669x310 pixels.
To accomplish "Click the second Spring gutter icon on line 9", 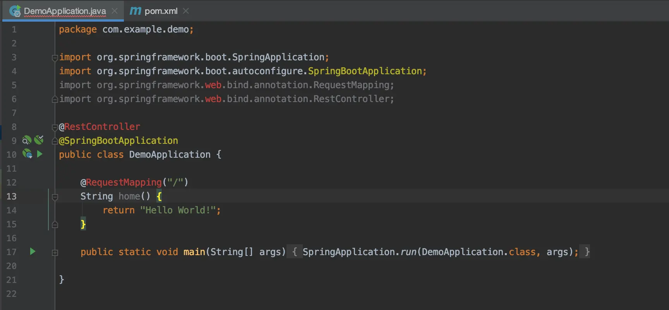I will pyautogui.click(x=39, y=140).
